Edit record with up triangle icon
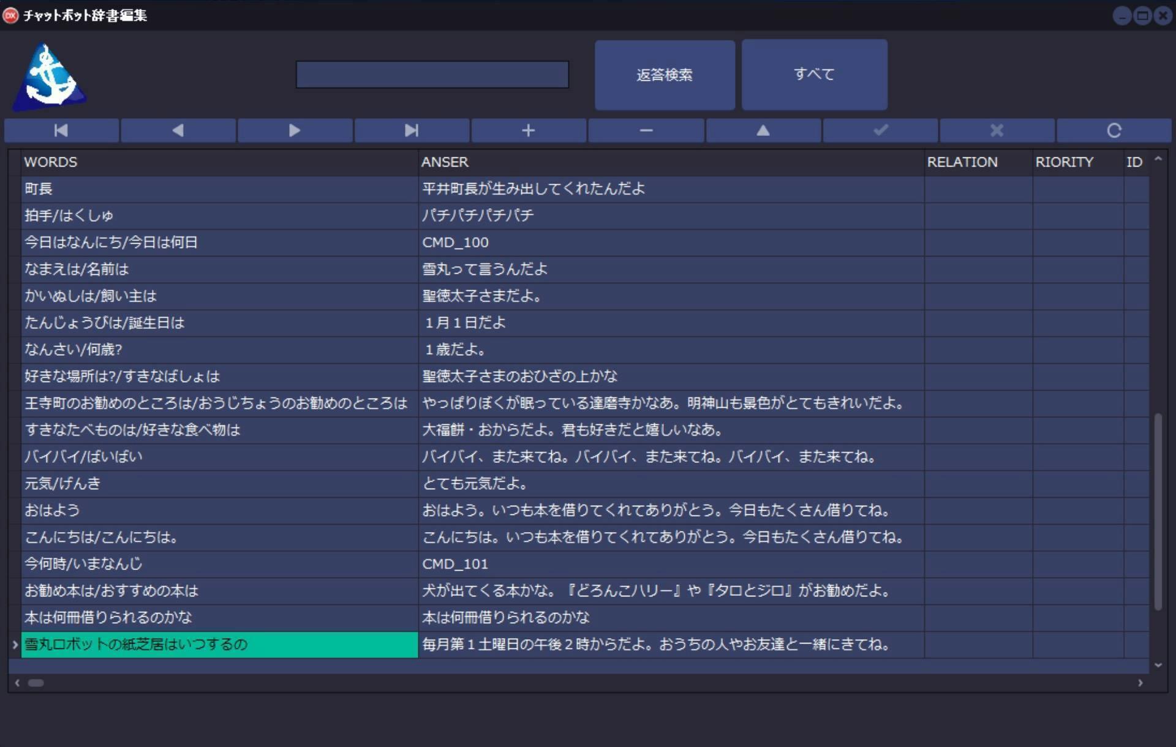Viewport: 1176px width, 747px height. click(x=763, y=130)
